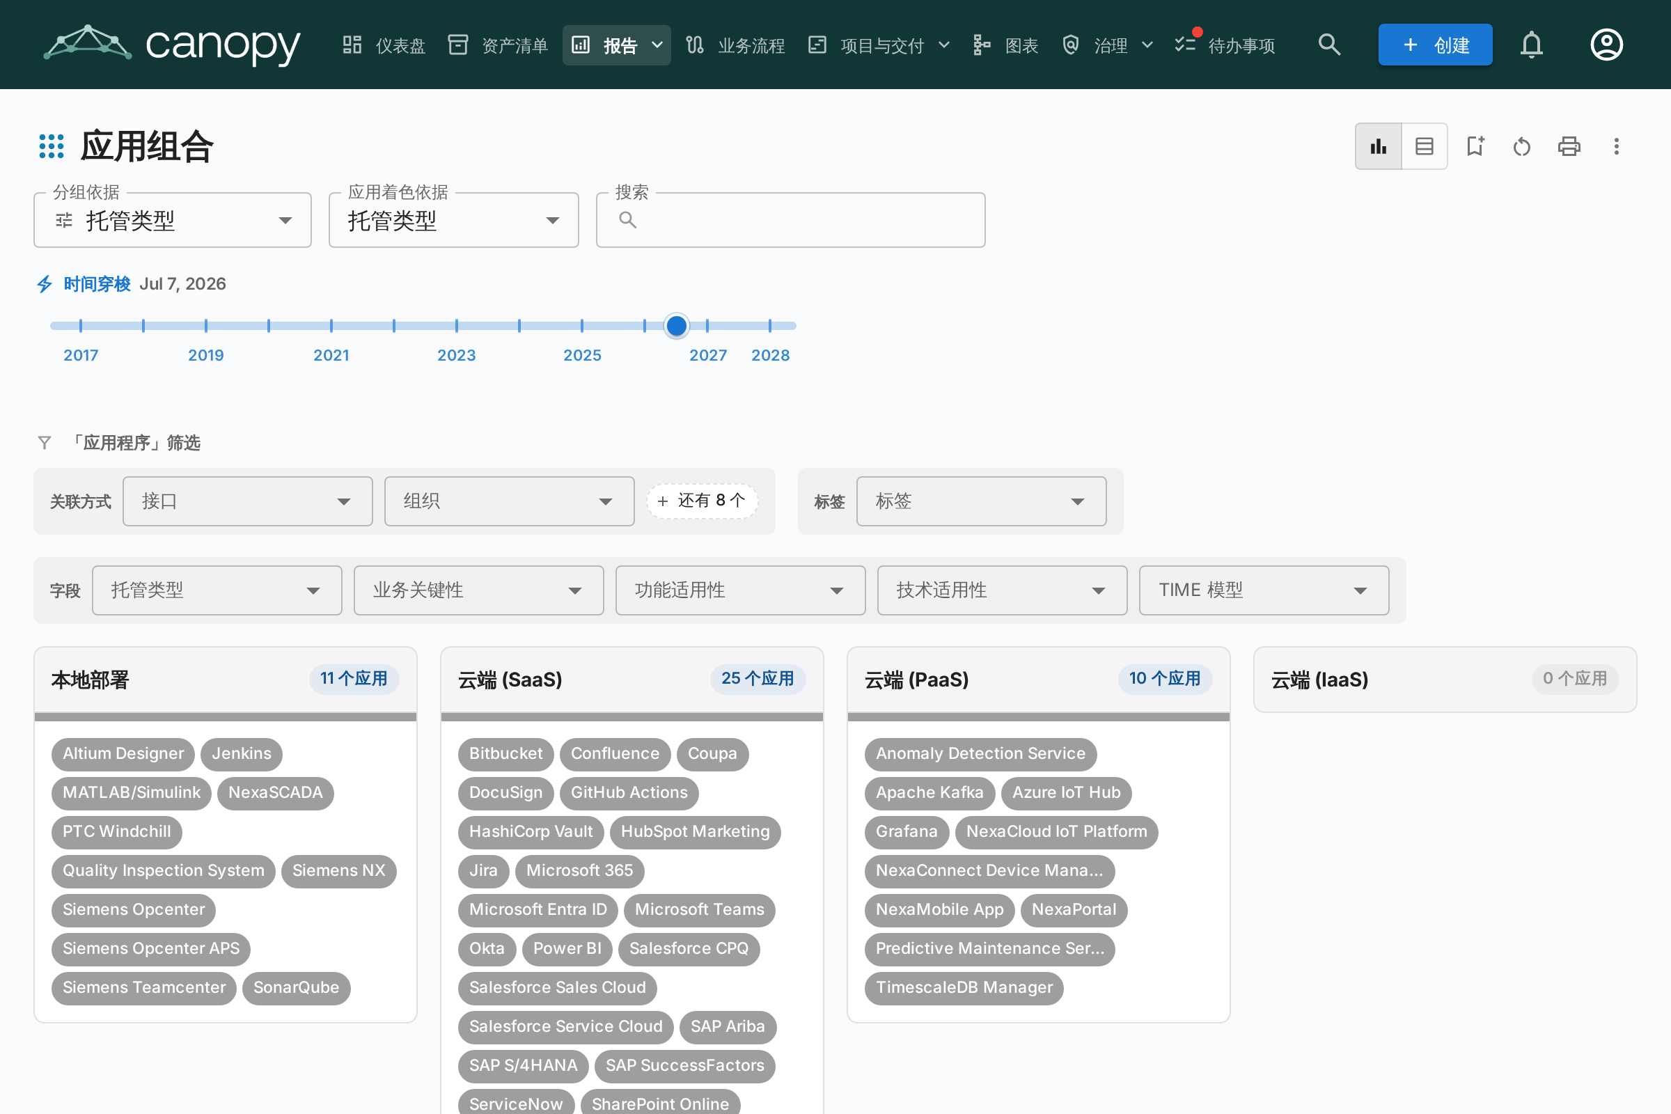Click the filter funnel icon next to 「应用程序」筛选
The width and height of the screenshot is (1671, 1114).
(x=44, y=443)
